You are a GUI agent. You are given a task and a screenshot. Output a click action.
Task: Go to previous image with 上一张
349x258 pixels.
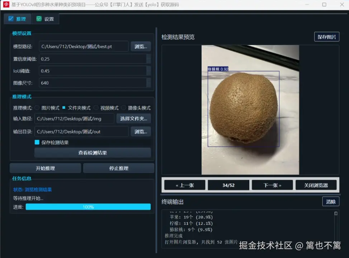tap(184, 185)
